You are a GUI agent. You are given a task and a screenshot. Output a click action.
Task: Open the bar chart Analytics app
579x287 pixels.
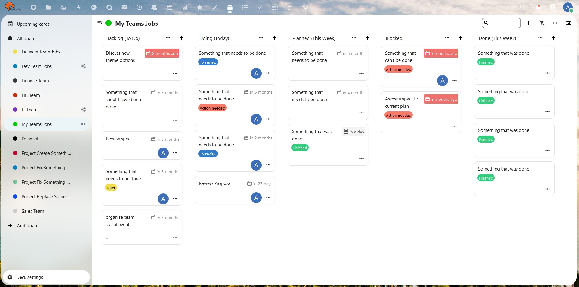(x=185, y=7)
